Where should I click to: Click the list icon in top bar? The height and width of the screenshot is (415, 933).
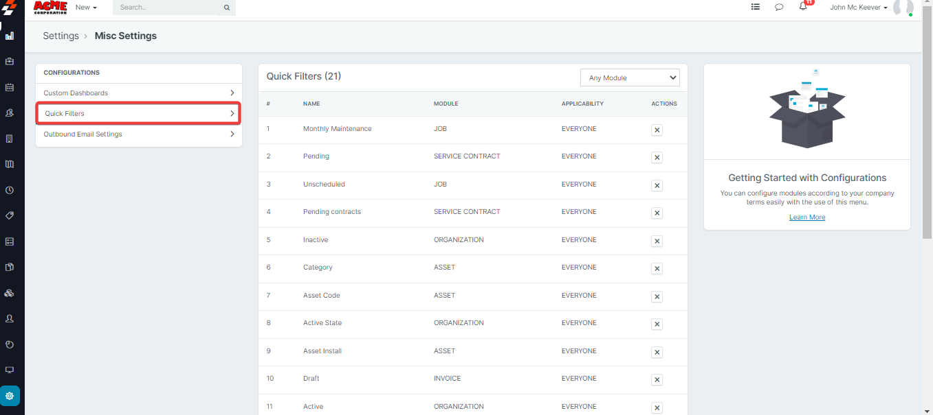pos(756,7)
